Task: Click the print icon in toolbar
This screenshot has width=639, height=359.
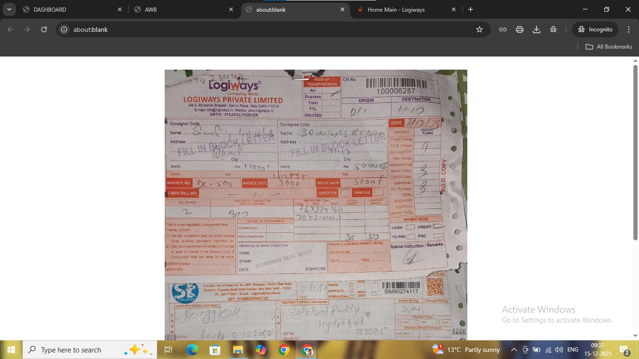Action: click(x=520, y=29)
